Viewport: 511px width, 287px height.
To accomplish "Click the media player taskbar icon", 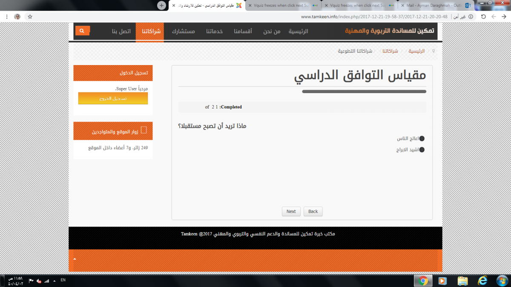I will [x=442, y=281].
